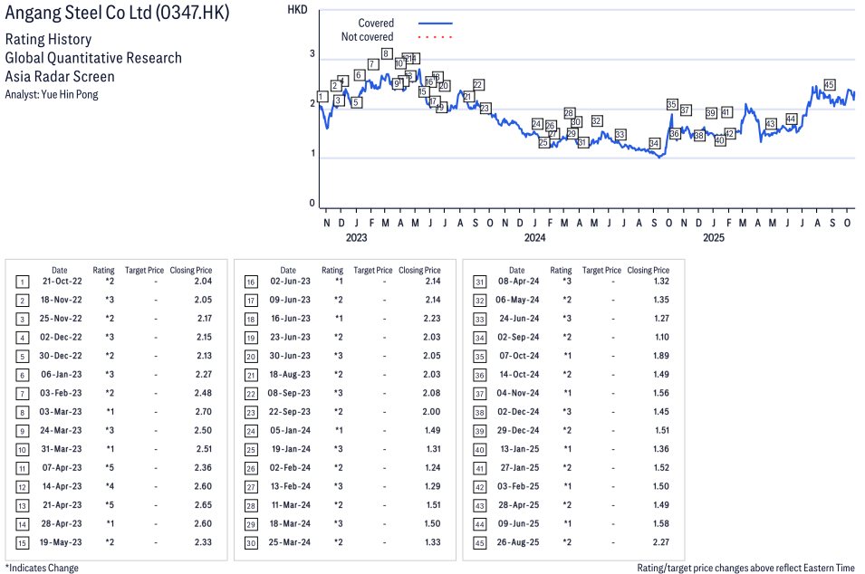Click the analyst name Yue Hin Pong
Screen dimensions: 865x574
tap(69, 94)
